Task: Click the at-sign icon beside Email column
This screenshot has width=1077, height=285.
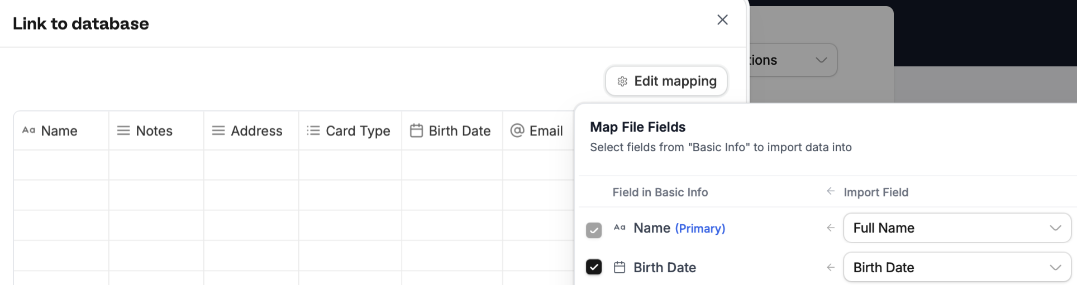Action: pos(517,131)
